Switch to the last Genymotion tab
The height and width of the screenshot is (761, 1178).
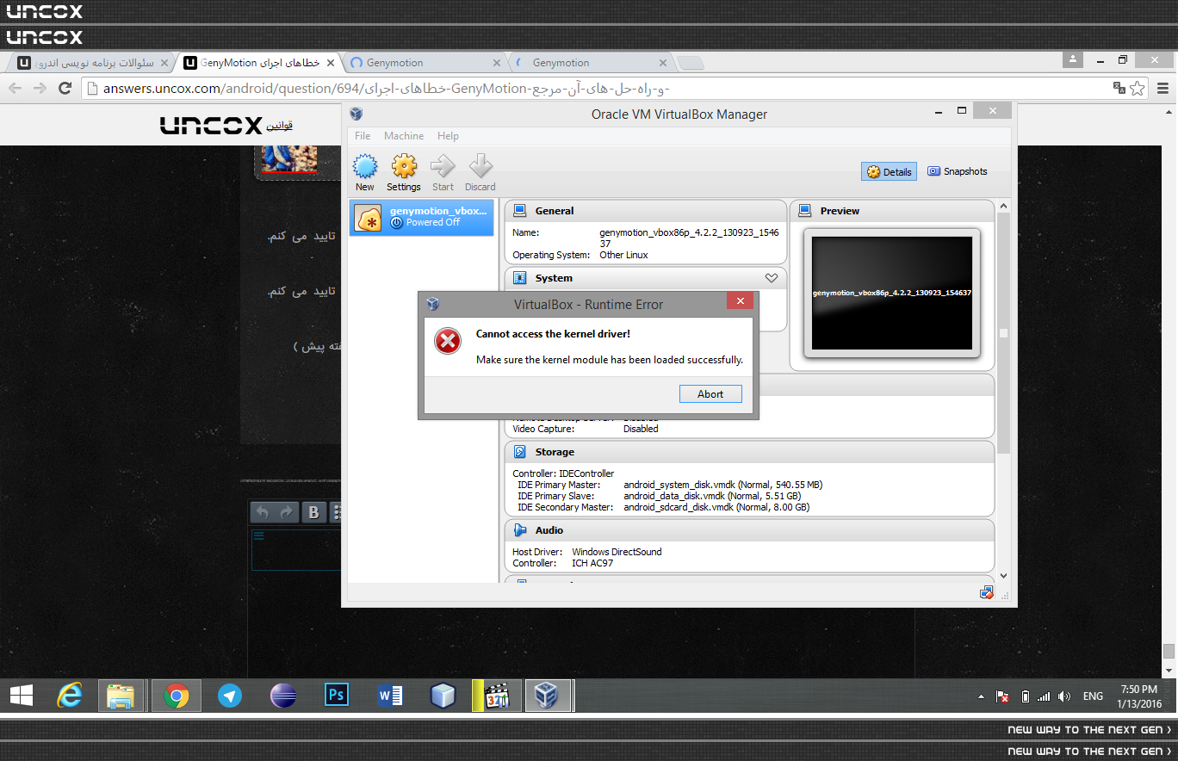592,63
